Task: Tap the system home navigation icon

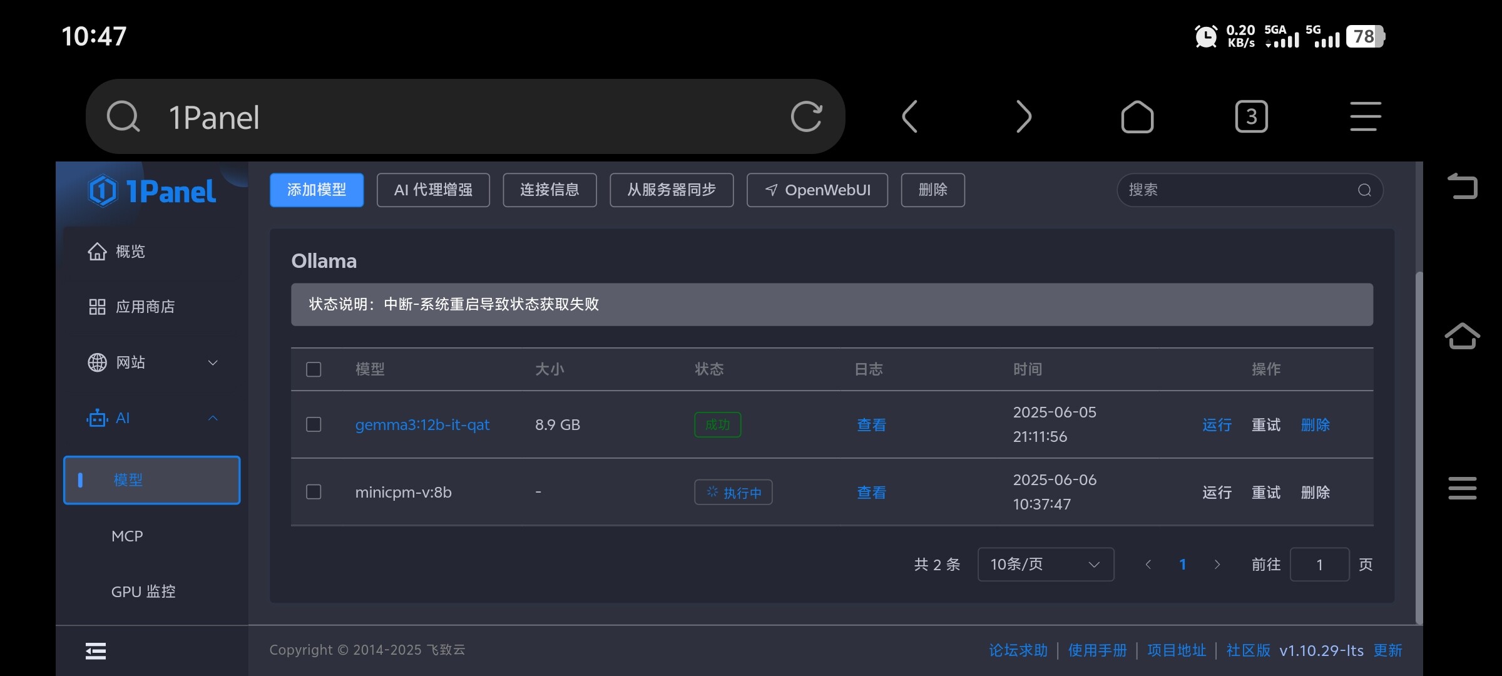Action: point(1462,336)
